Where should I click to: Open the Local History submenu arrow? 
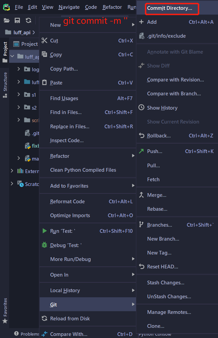(x=133, y=290)
